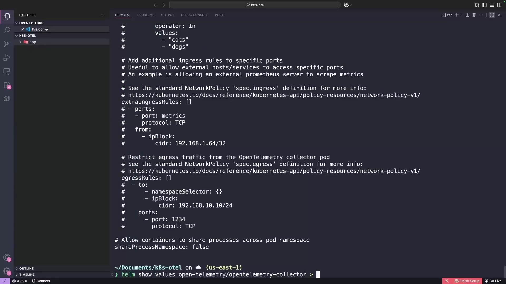This screenshot has height=284, width=506.
Task: Click the ~/Documents/k8s-otel path text
Action: click(x=148, y=268)
